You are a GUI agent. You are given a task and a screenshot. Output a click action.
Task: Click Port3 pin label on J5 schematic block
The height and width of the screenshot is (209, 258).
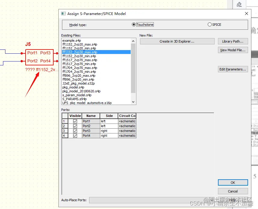click(45, 53)
